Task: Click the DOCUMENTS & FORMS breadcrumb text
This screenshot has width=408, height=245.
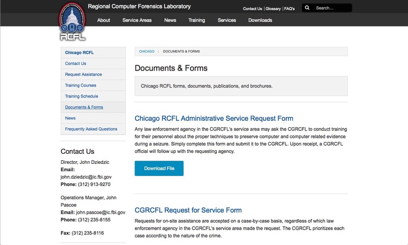Action: coord(181,51)
